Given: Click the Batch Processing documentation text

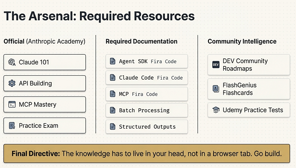Looking at the screenshot, I should tap(144, 110).
